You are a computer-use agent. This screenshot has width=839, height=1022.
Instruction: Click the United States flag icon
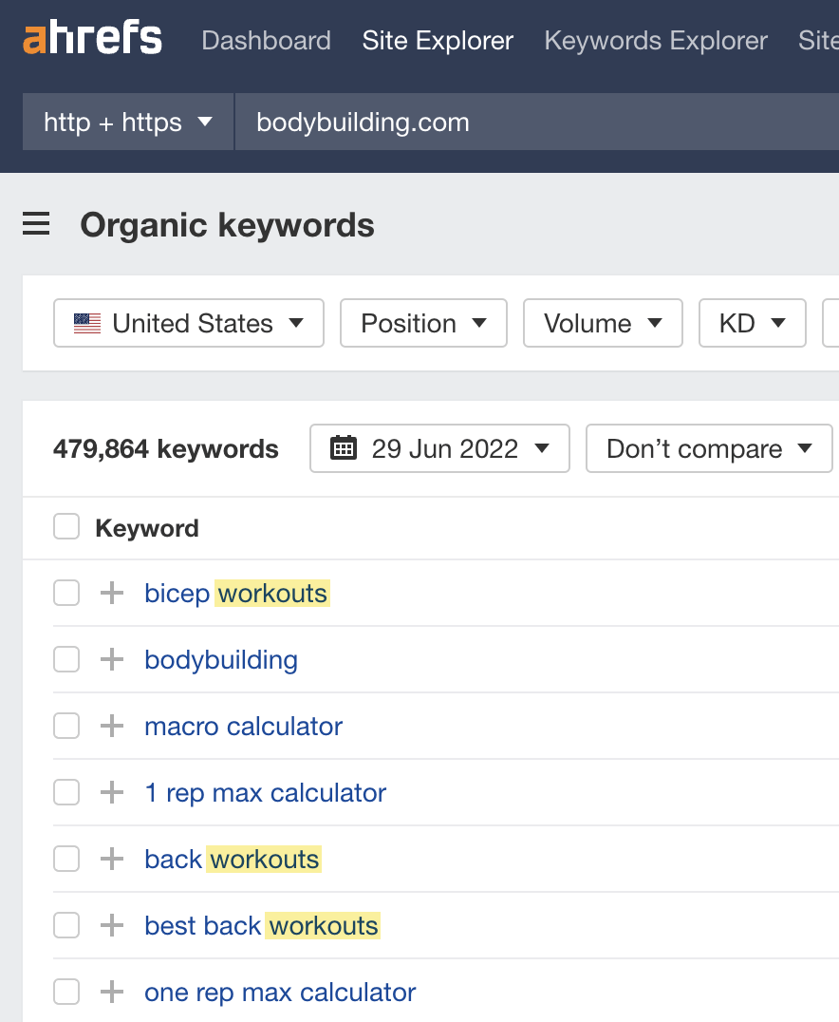pyautogui.click(x=86, y=323)
